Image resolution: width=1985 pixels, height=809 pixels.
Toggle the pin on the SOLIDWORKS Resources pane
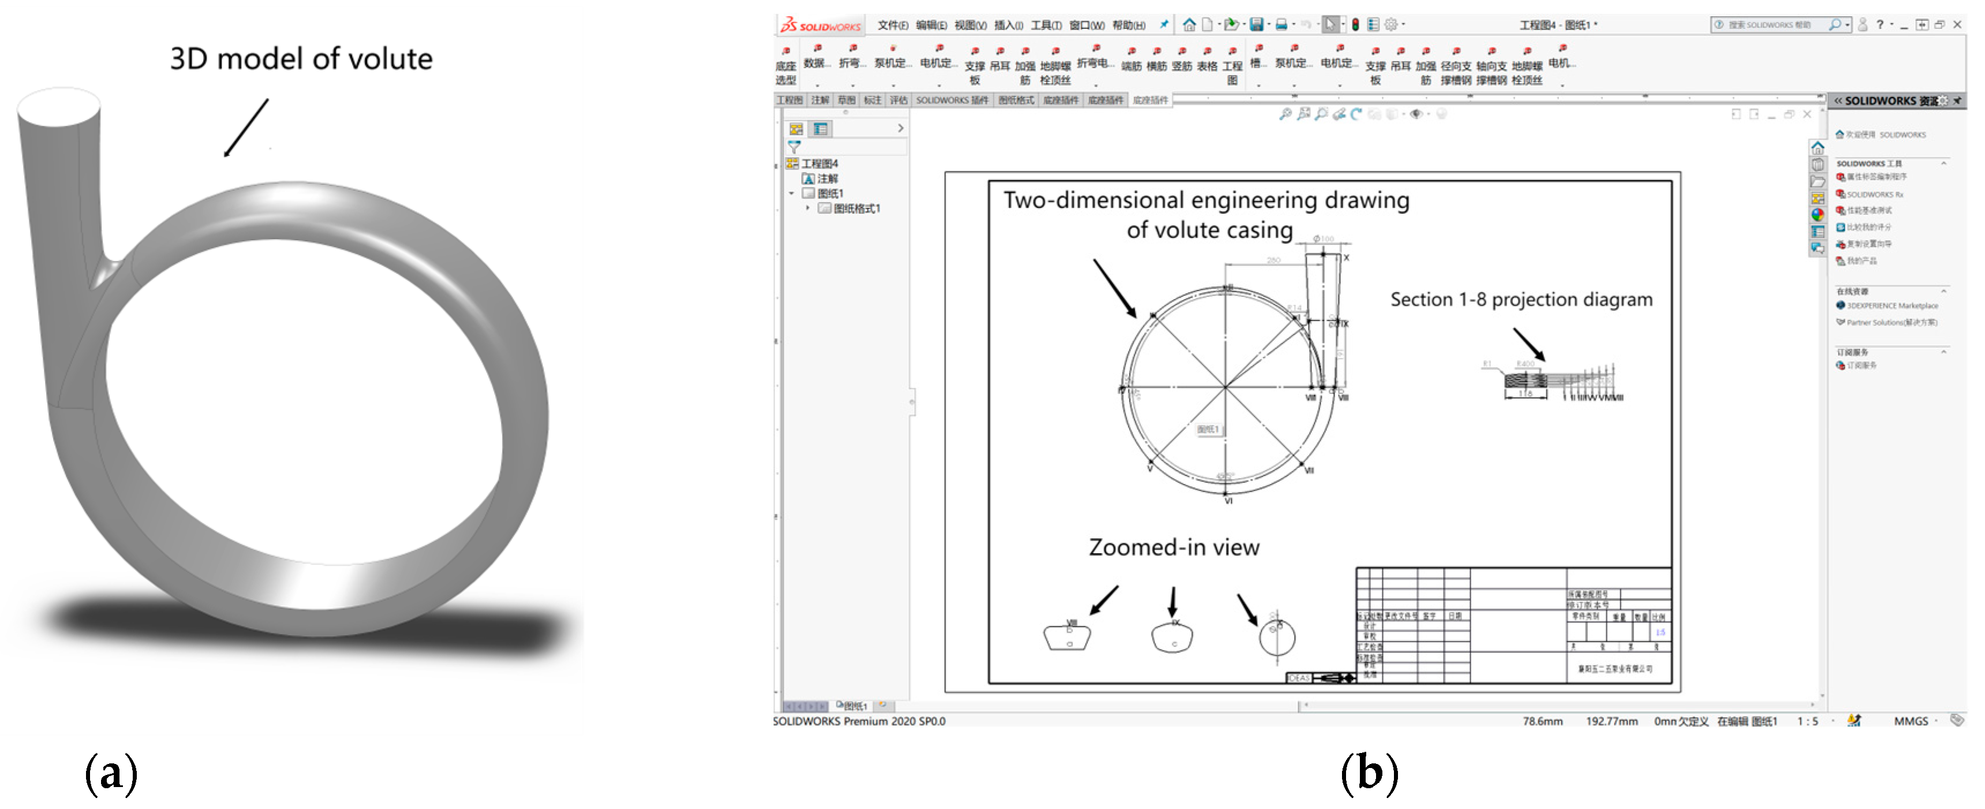pyautogui.click(x=1957, y=101)
